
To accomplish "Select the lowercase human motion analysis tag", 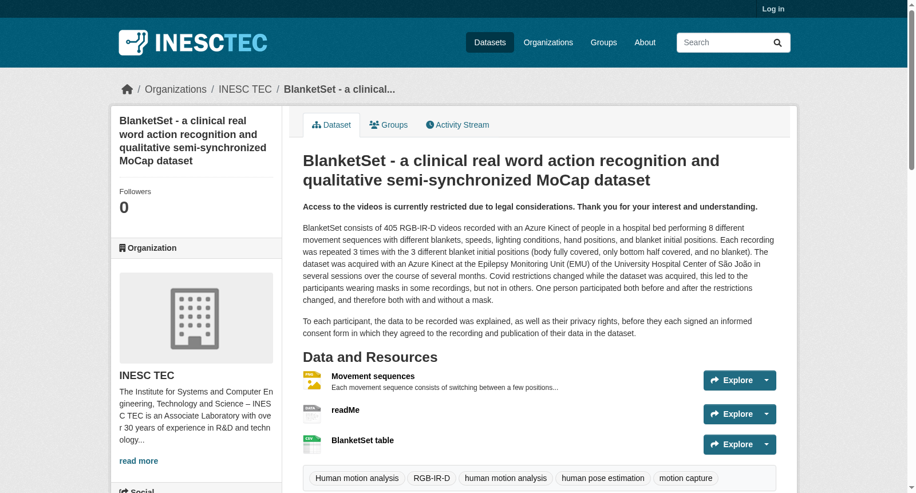I will [506, 478].
